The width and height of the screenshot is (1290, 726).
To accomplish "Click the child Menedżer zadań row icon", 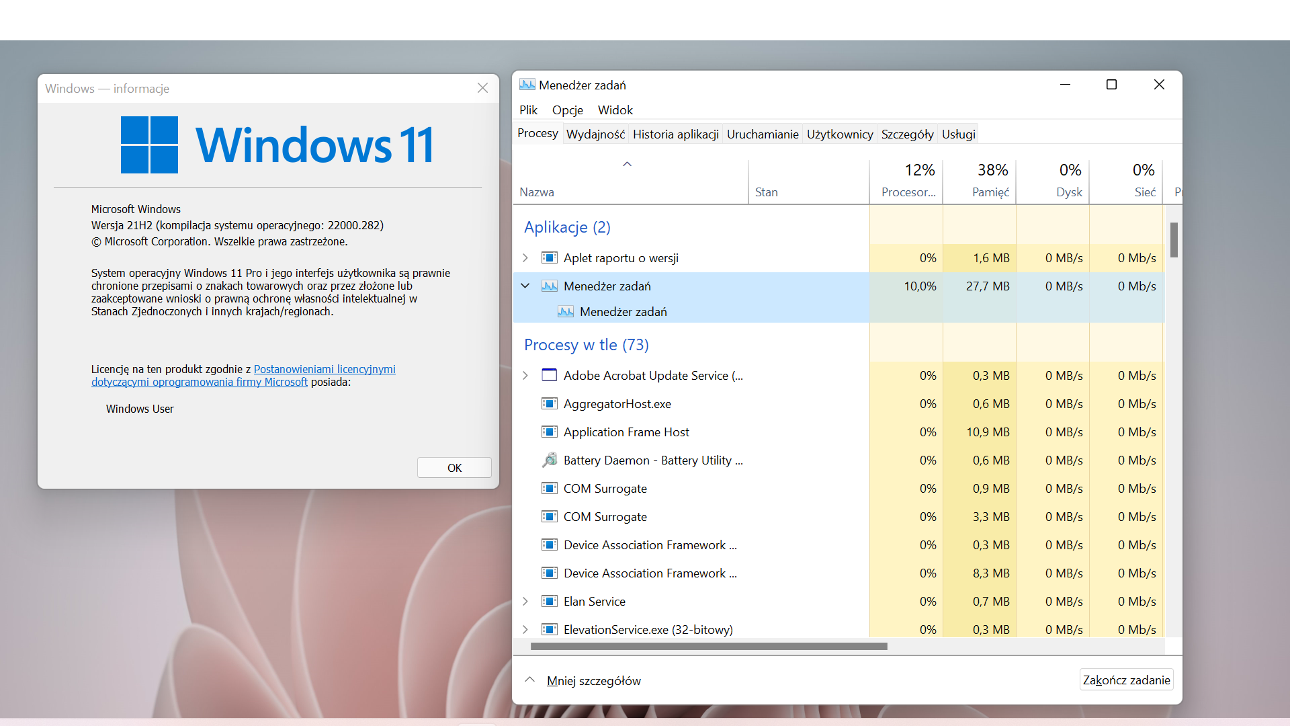I will pyautogui.click(x=566, y=312).
